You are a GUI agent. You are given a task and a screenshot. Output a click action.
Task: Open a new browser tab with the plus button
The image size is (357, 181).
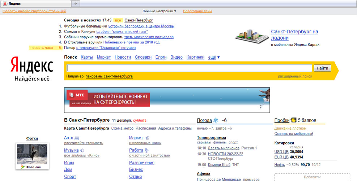(76, 3)
